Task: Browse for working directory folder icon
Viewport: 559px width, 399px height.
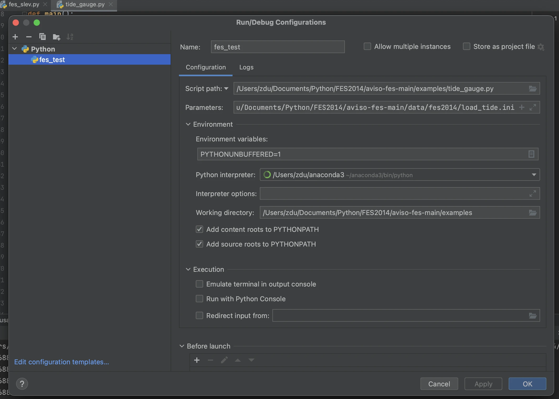Action: (533, 213)
